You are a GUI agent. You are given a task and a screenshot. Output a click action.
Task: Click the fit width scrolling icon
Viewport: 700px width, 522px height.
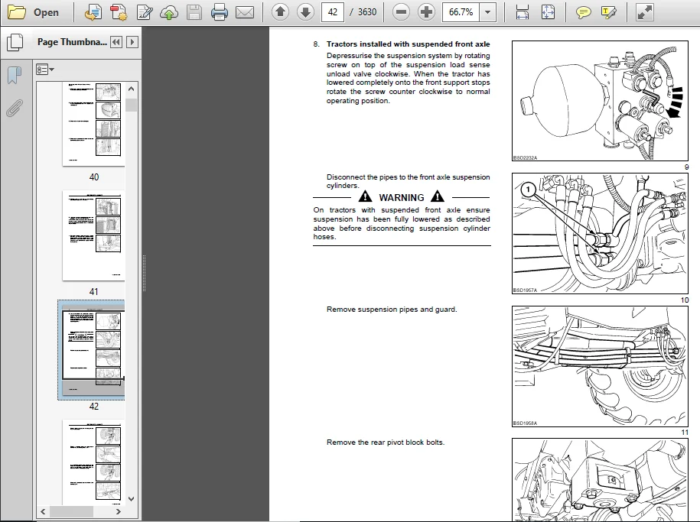[x=523, y=12]
